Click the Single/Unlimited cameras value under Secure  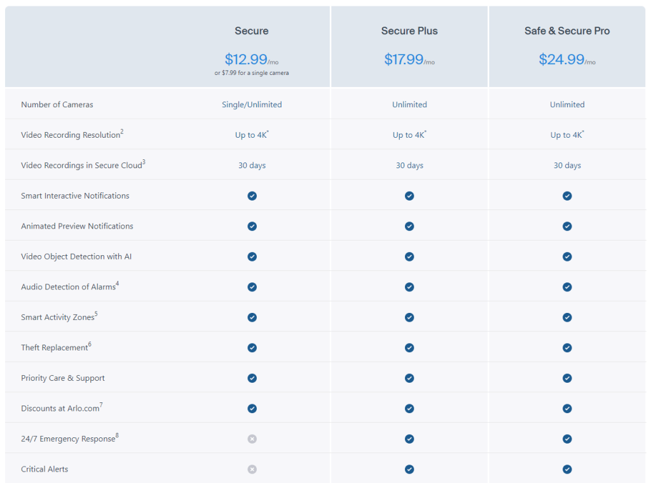[x=252, y=105]
